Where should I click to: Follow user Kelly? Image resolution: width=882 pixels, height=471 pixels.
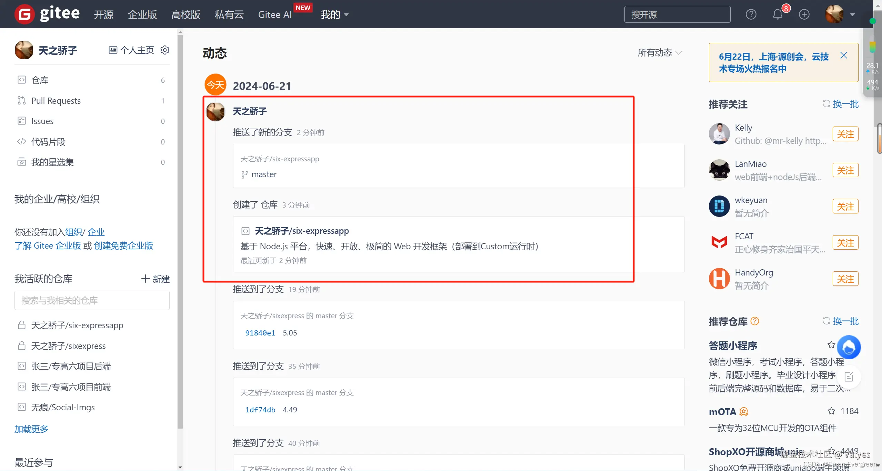click(845, 134)
